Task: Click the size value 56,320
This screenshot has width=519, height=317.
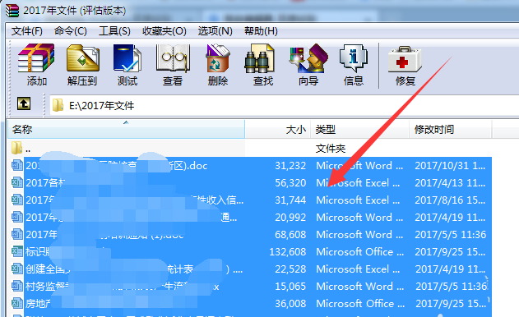Action: tap(290, 182)
